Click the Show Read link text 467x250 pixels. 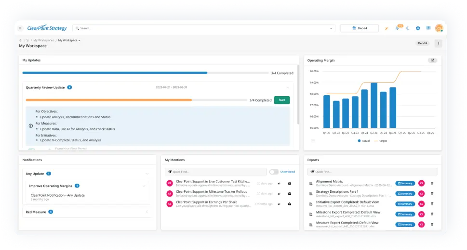tap(287, 172)
